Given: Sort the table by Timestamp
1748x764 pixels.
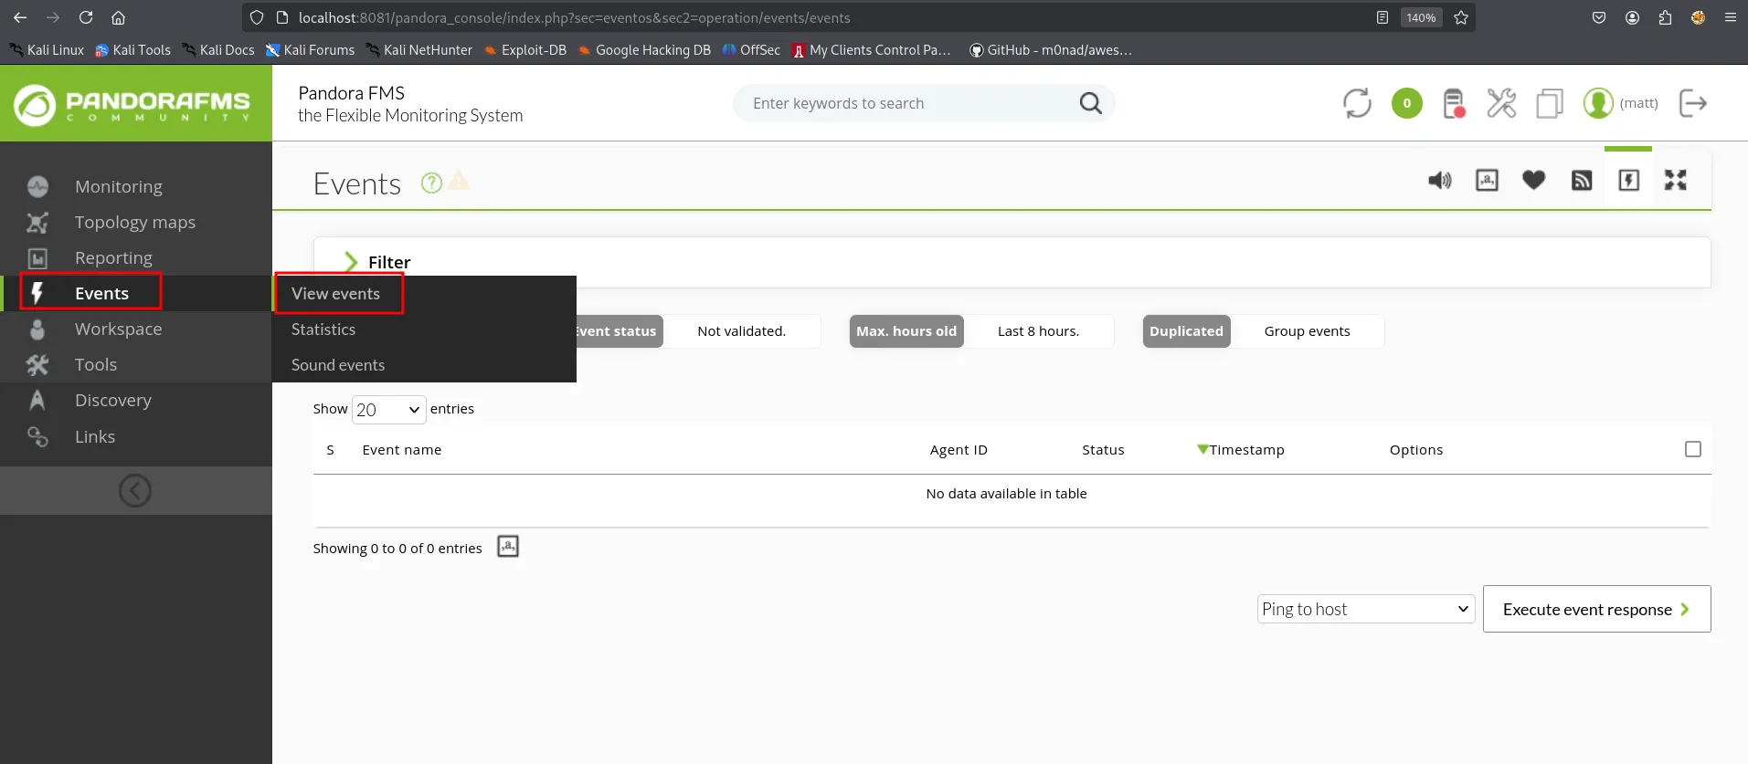Looking at the screenshot, I should [1246, 449].
